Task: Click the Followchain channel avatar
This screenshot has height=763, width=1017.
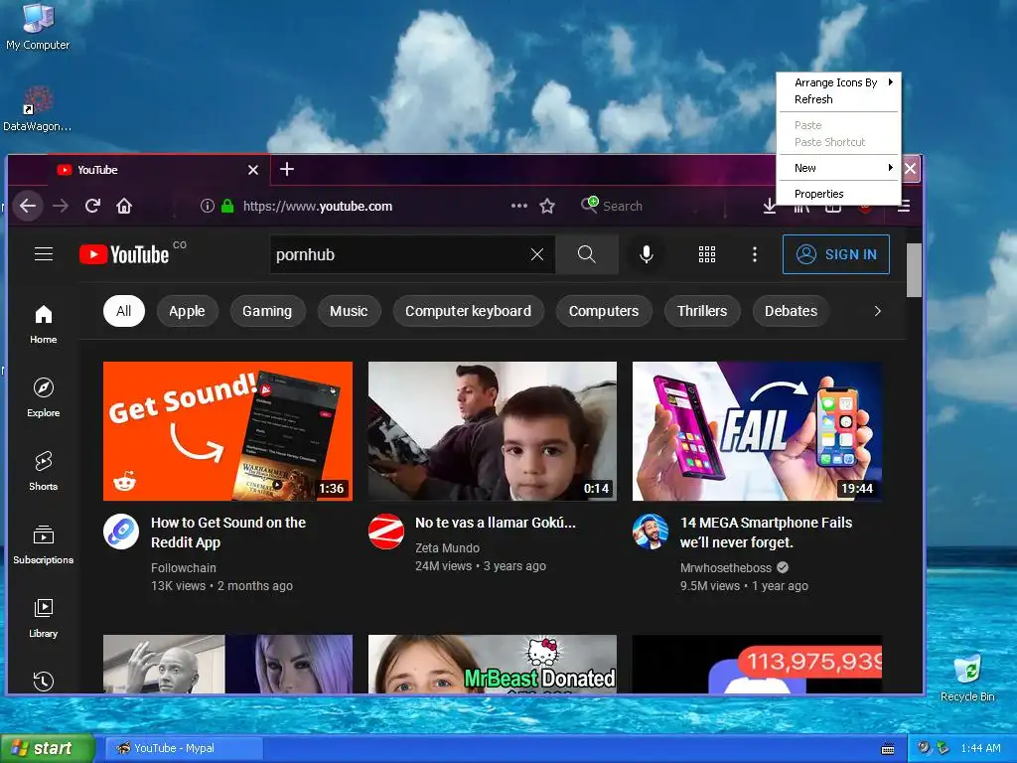Action: pos(121,532)
